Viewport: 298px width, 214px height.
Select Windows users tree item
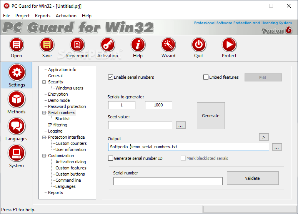[x=69, y=88]
